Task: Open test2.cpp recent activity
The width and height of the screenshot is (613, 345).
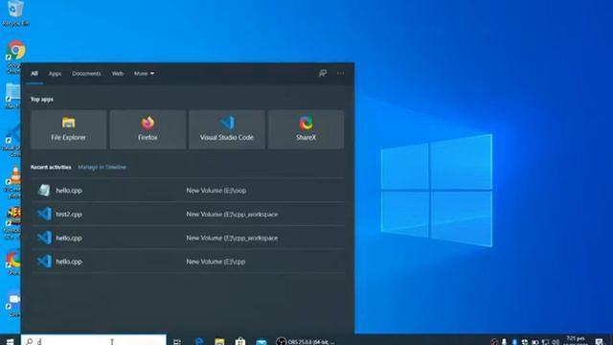Action: point(188,214)
